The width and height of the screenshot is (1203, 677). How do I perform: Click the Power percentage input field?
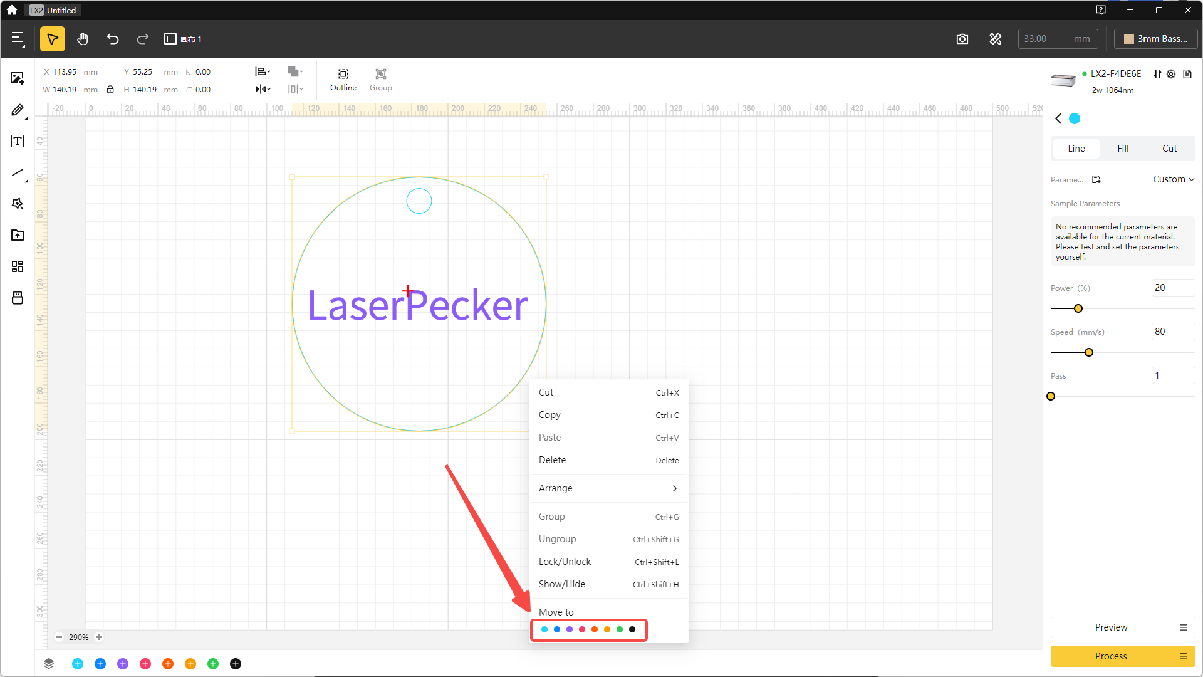1173,288
